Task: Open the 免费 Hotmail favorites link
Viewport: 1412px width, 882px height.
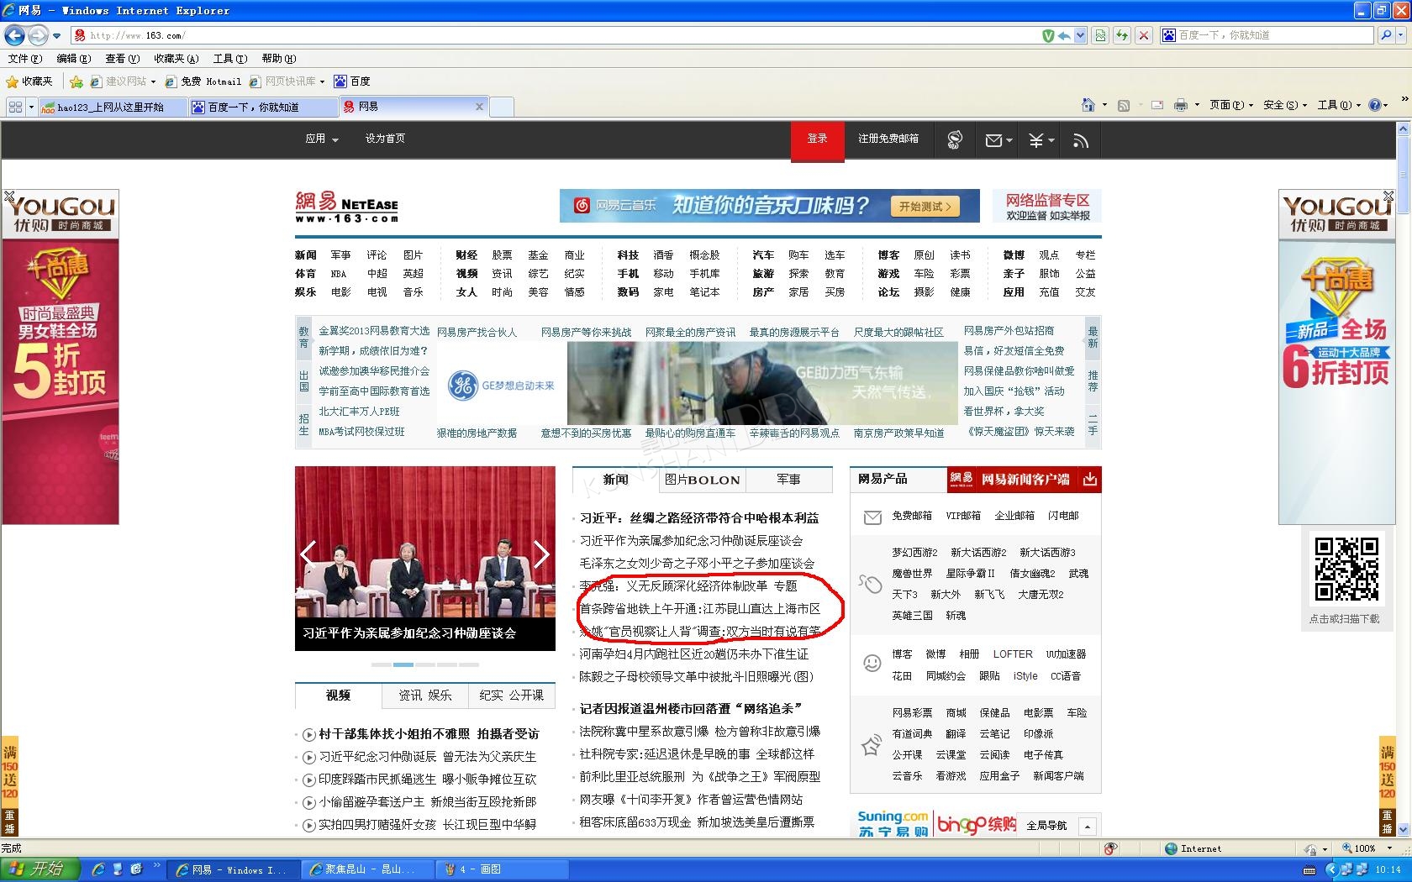Action: tap(203, 81)
